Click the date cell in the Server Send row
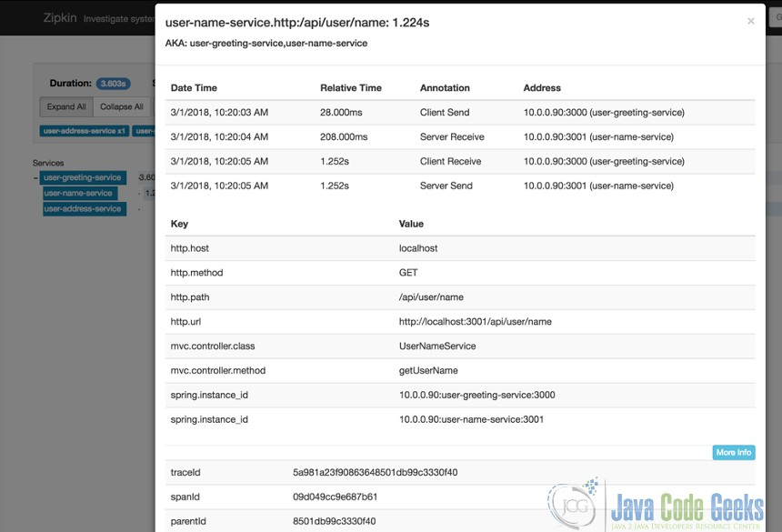The height and width of the screenshot is (532, 782). pyautogui.click(x=219, y=186)
